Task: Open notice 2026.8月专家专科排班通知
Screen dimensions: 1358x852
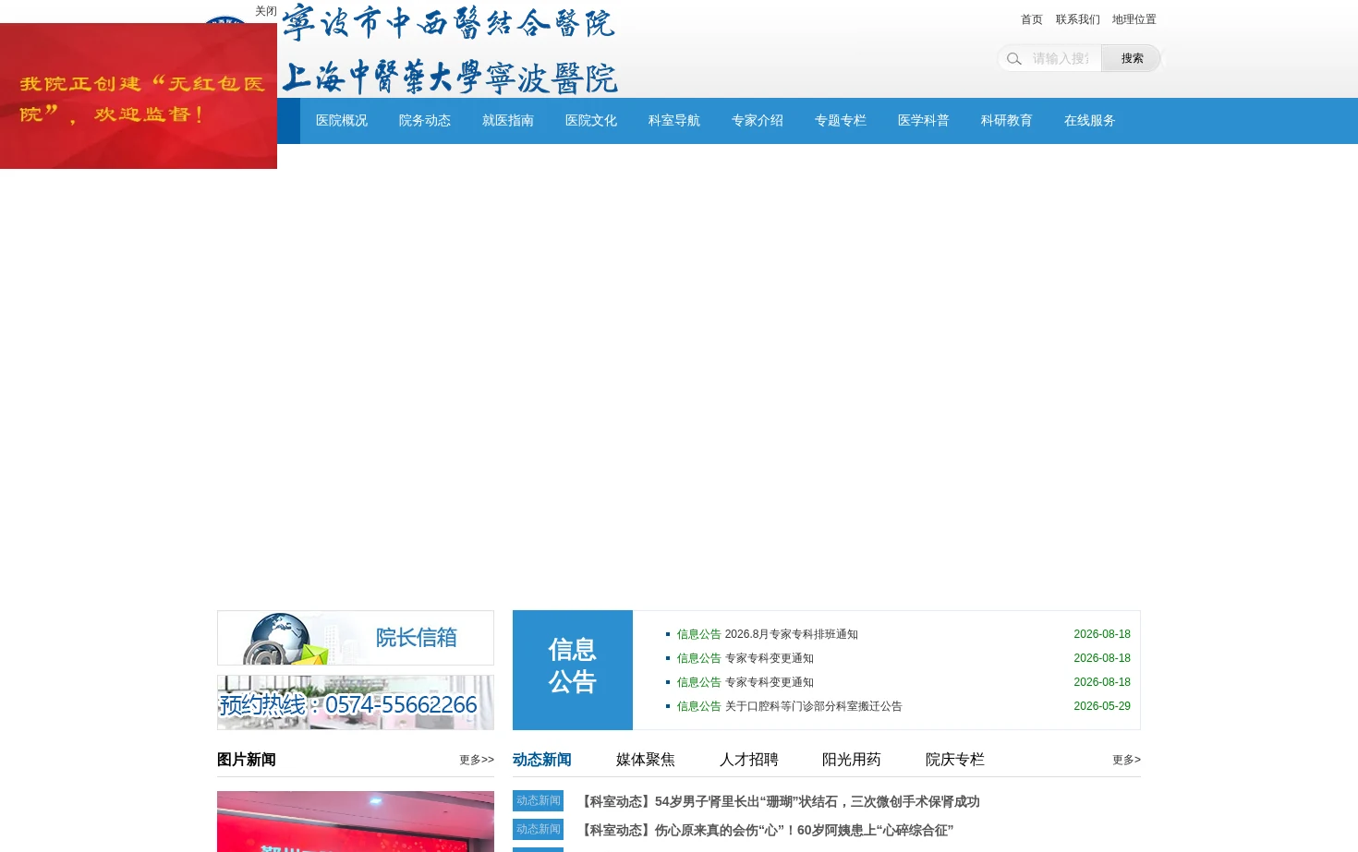Action: (791, 634)
